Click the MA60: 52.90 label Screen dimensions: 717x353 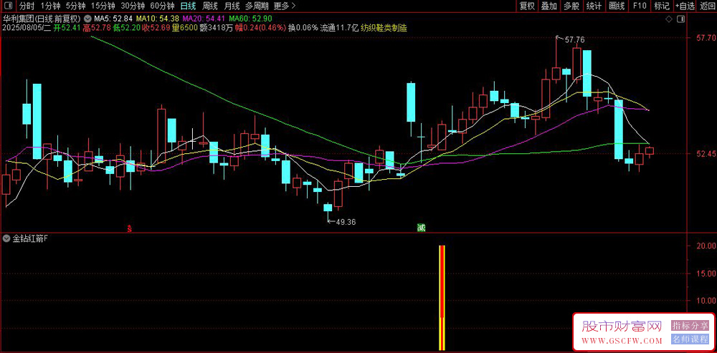coord(250,19)
